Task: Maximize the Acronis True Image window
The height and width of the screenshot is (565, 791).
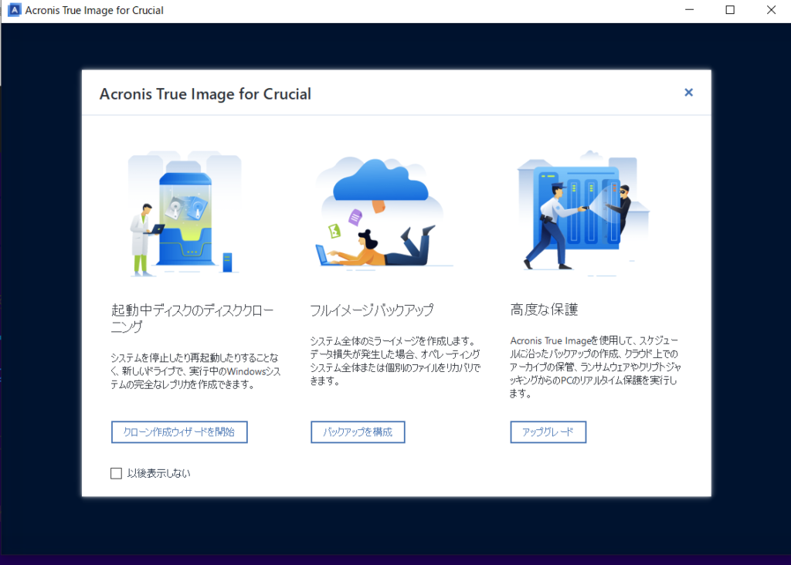Action: [x=730, y=10]
